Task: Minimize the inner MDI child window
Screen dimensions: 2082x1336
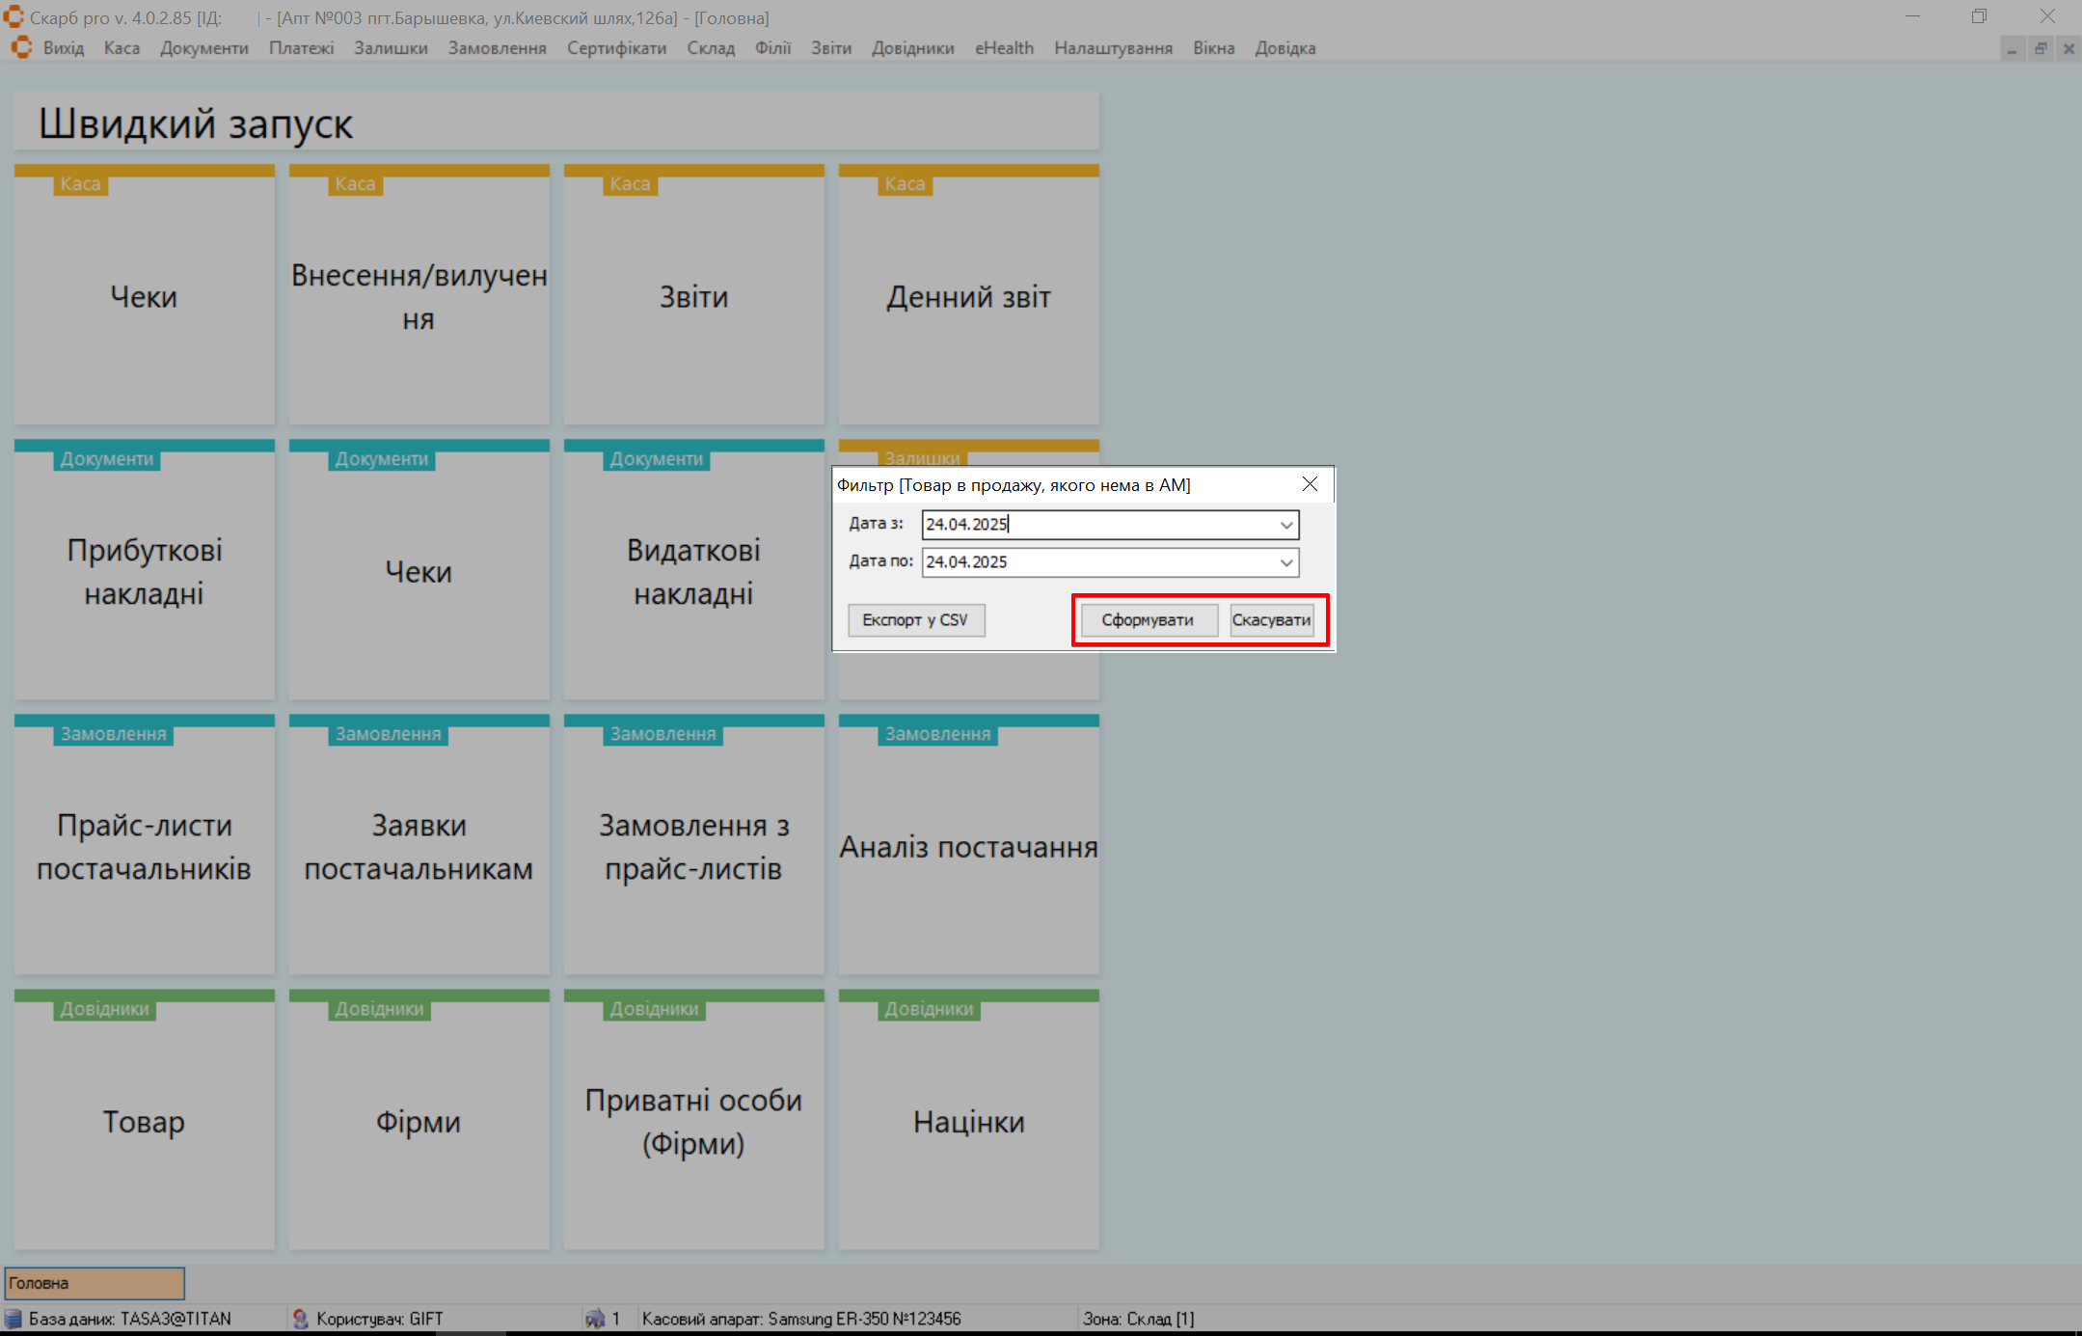Action: point(2013,48)
